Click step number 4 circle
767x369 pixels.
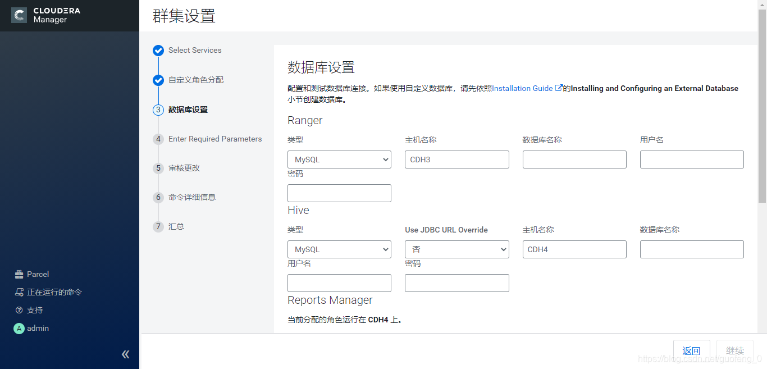click(158, 139)
